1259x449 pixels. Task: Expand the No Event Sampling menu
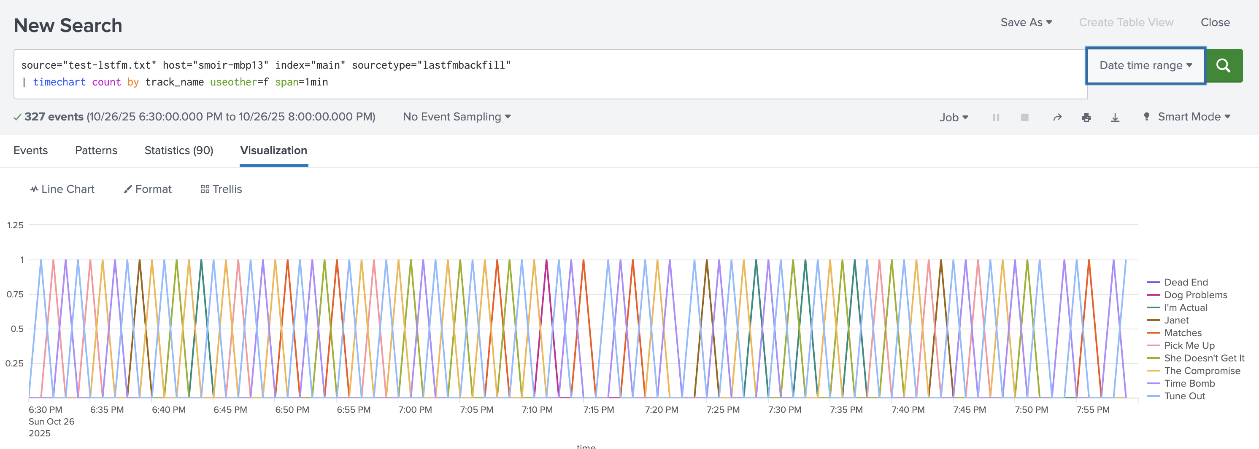click(x=457, y=117)
